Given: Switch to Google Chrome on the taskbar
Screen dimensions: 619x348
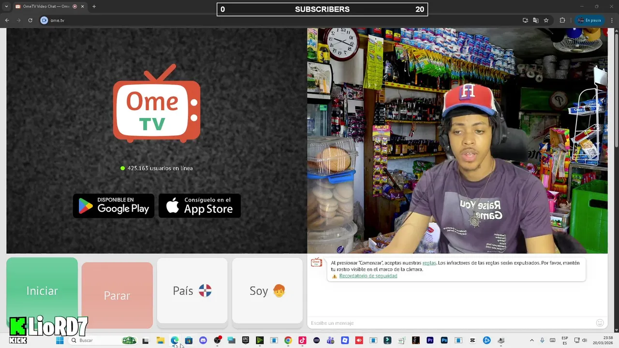Looking at the screenshot, I should click(x=288, y=340).
